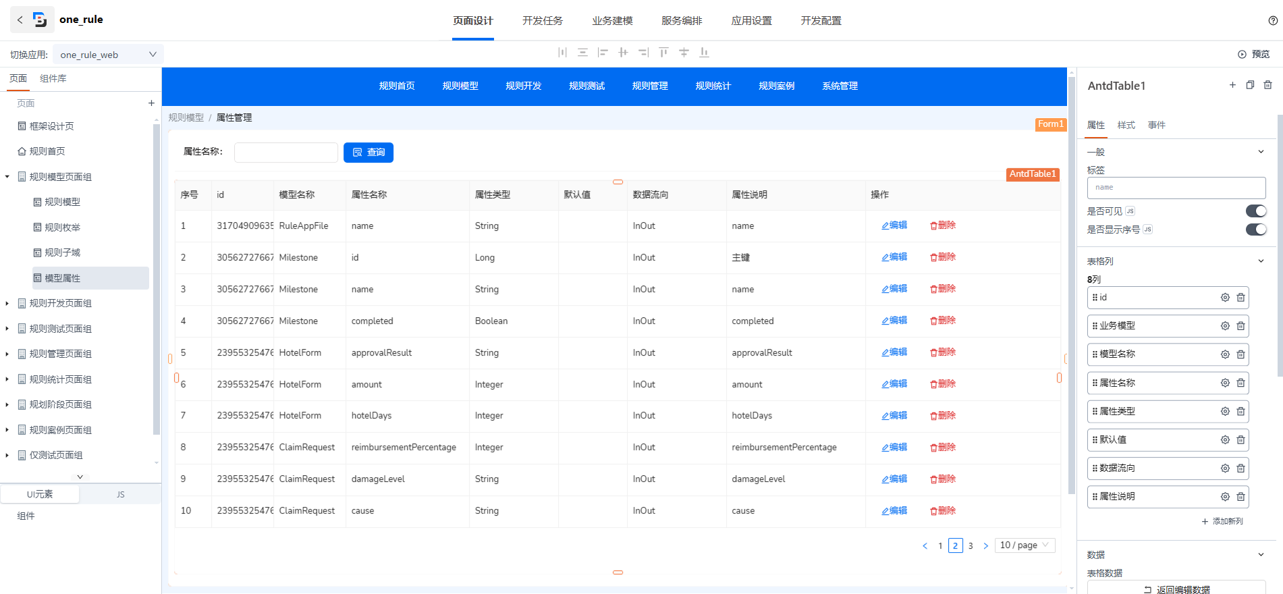Viewport: 1283px width, 594px height.
Task: Expand the 规则管理页面组 tree node
Action: [7, 354]
